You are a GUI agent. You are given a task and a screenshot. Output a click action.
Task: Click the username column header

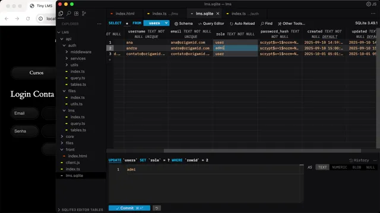[146, 34]
